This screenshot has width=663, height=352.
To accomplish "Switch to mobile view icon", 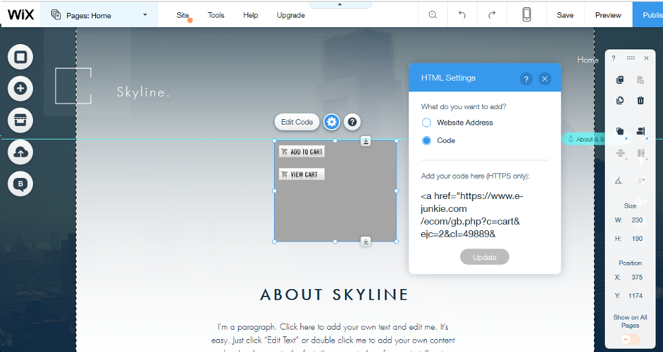I will point(527,15).
